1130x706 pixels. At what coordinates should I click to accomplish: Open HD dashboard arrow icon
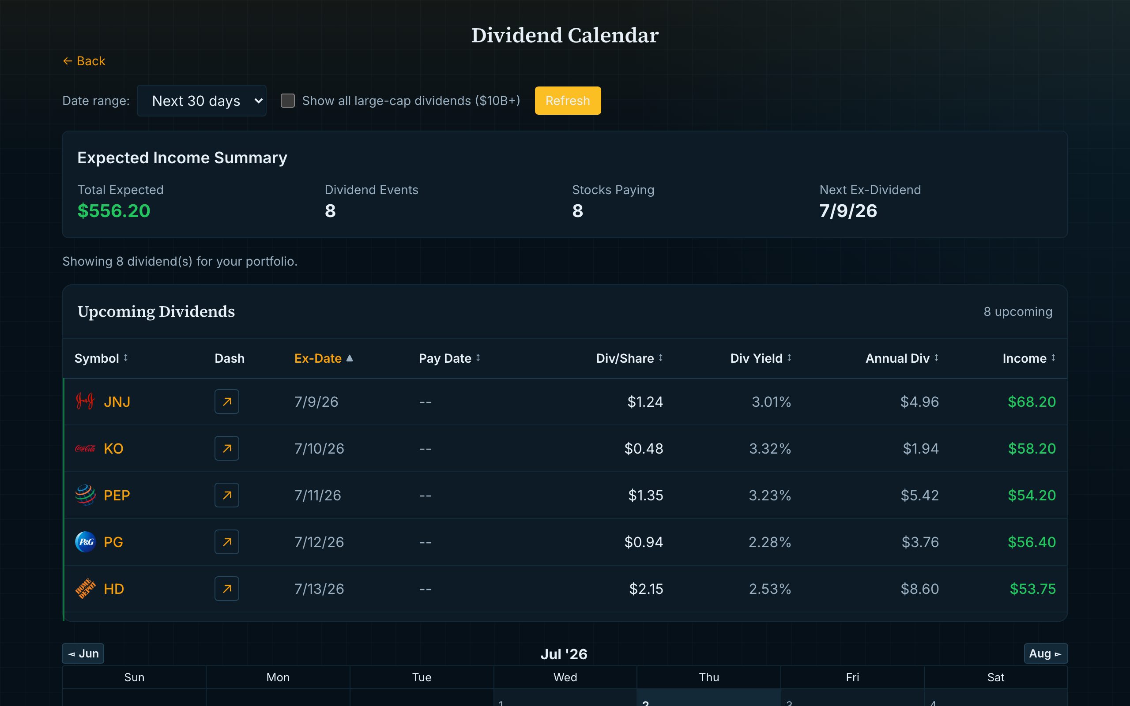(226, 588)
